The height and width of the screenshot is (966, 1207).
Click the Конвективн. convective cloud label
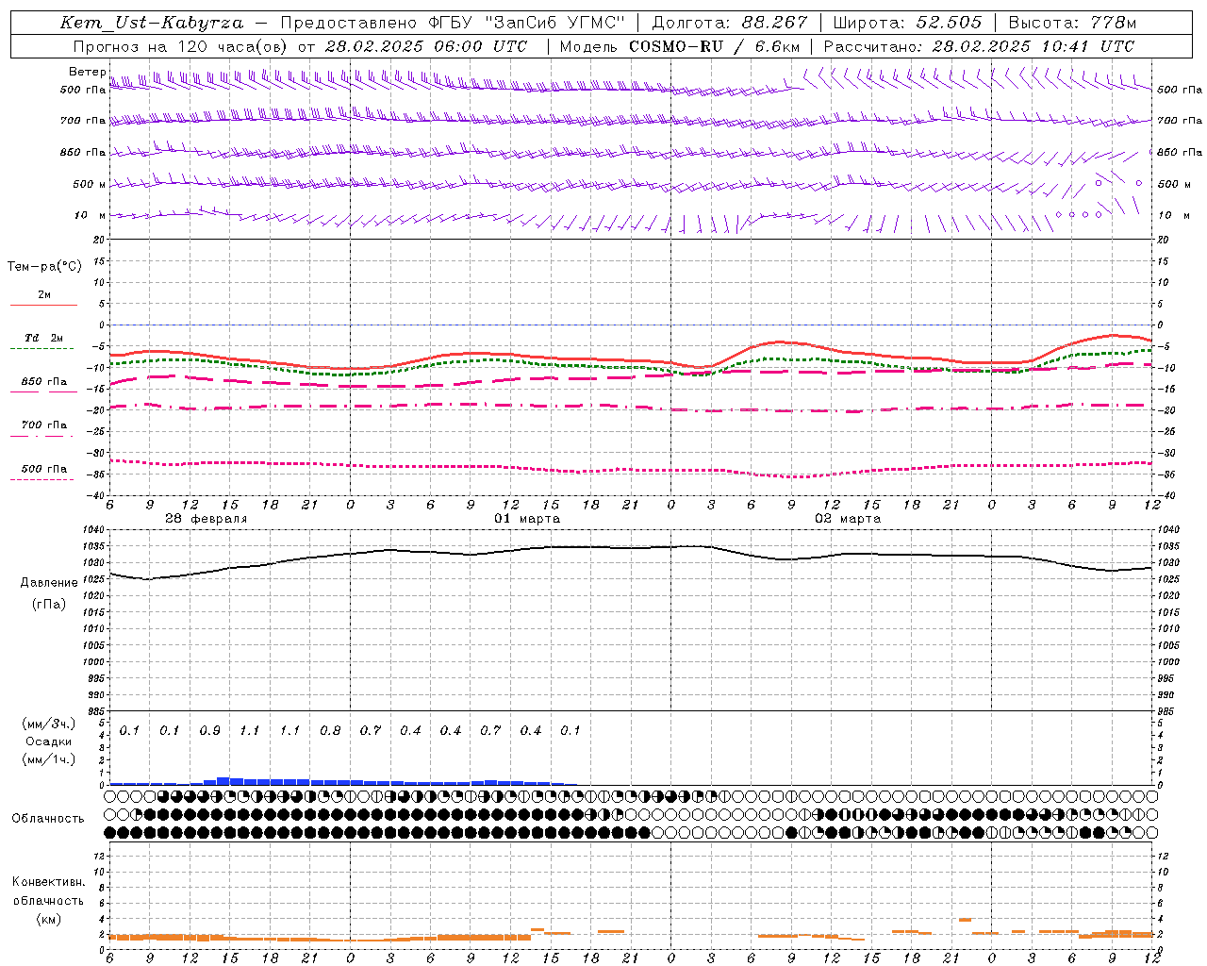pyautogui.click(x=48, y=882)
